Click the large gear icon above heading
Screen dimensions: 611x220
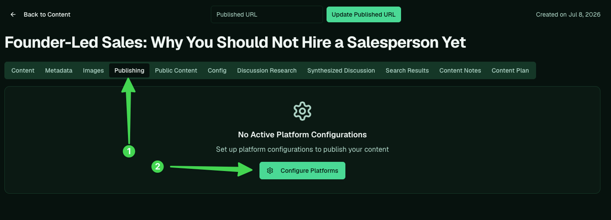(x=302, y=111)
